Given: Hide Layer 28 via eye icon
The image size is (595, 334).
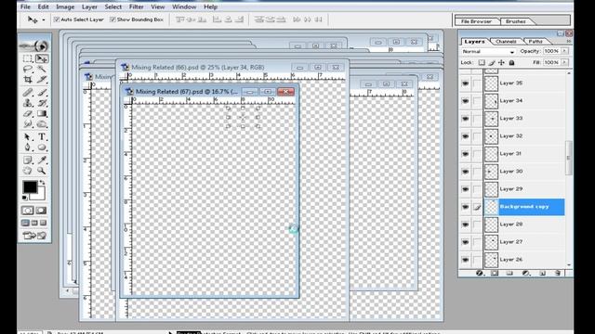Looking at the screenshot, I should point(465,225).
